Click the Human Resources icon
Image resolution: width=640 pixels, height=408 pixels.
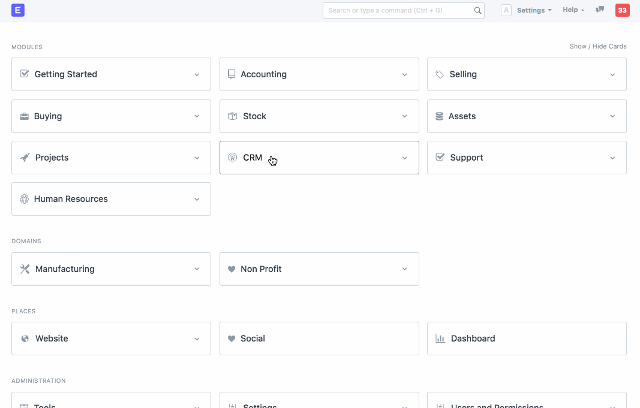(x=24, y=198)
